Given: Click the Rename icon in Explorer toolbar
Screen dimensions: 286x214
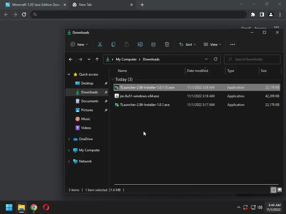Looking at the screenshot, I should coord(140,44).
